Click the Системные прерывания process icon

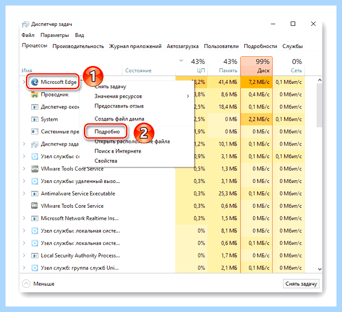(35, 132)
